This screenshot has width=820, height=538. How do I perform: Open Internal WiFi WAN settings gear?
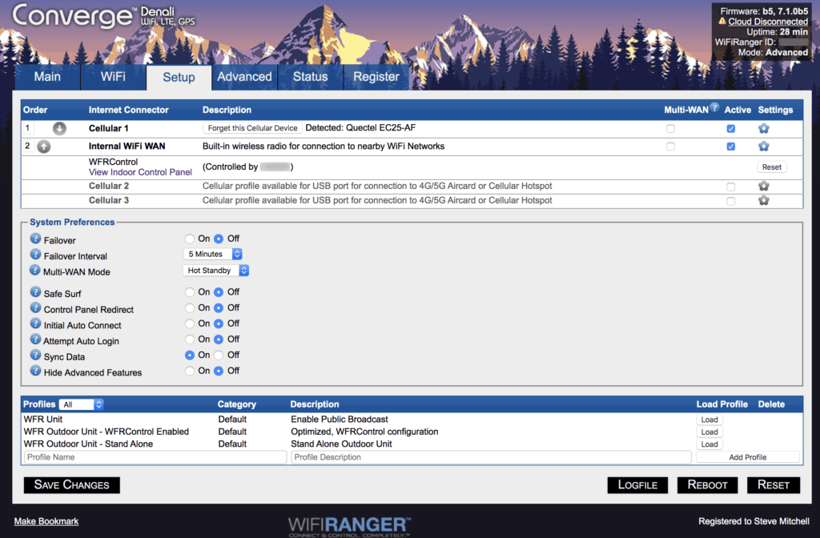pos(763,147)
